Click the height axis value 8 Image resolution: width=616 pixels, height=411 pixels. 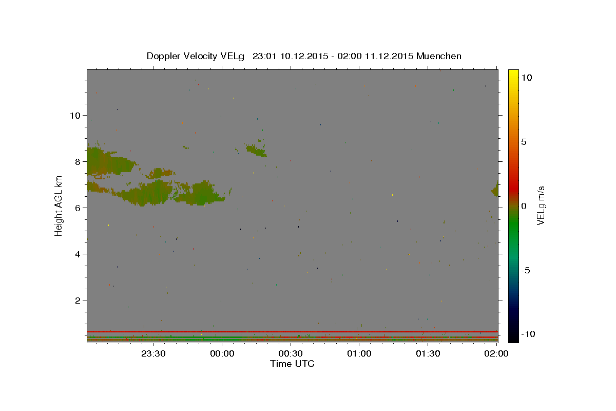point(78,161)
